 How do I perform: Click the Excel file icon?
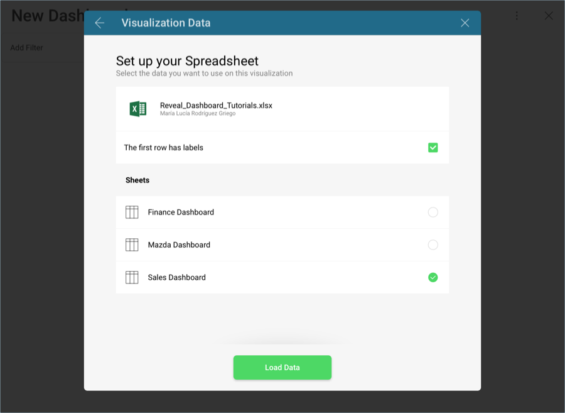click(x=137, y=109)
